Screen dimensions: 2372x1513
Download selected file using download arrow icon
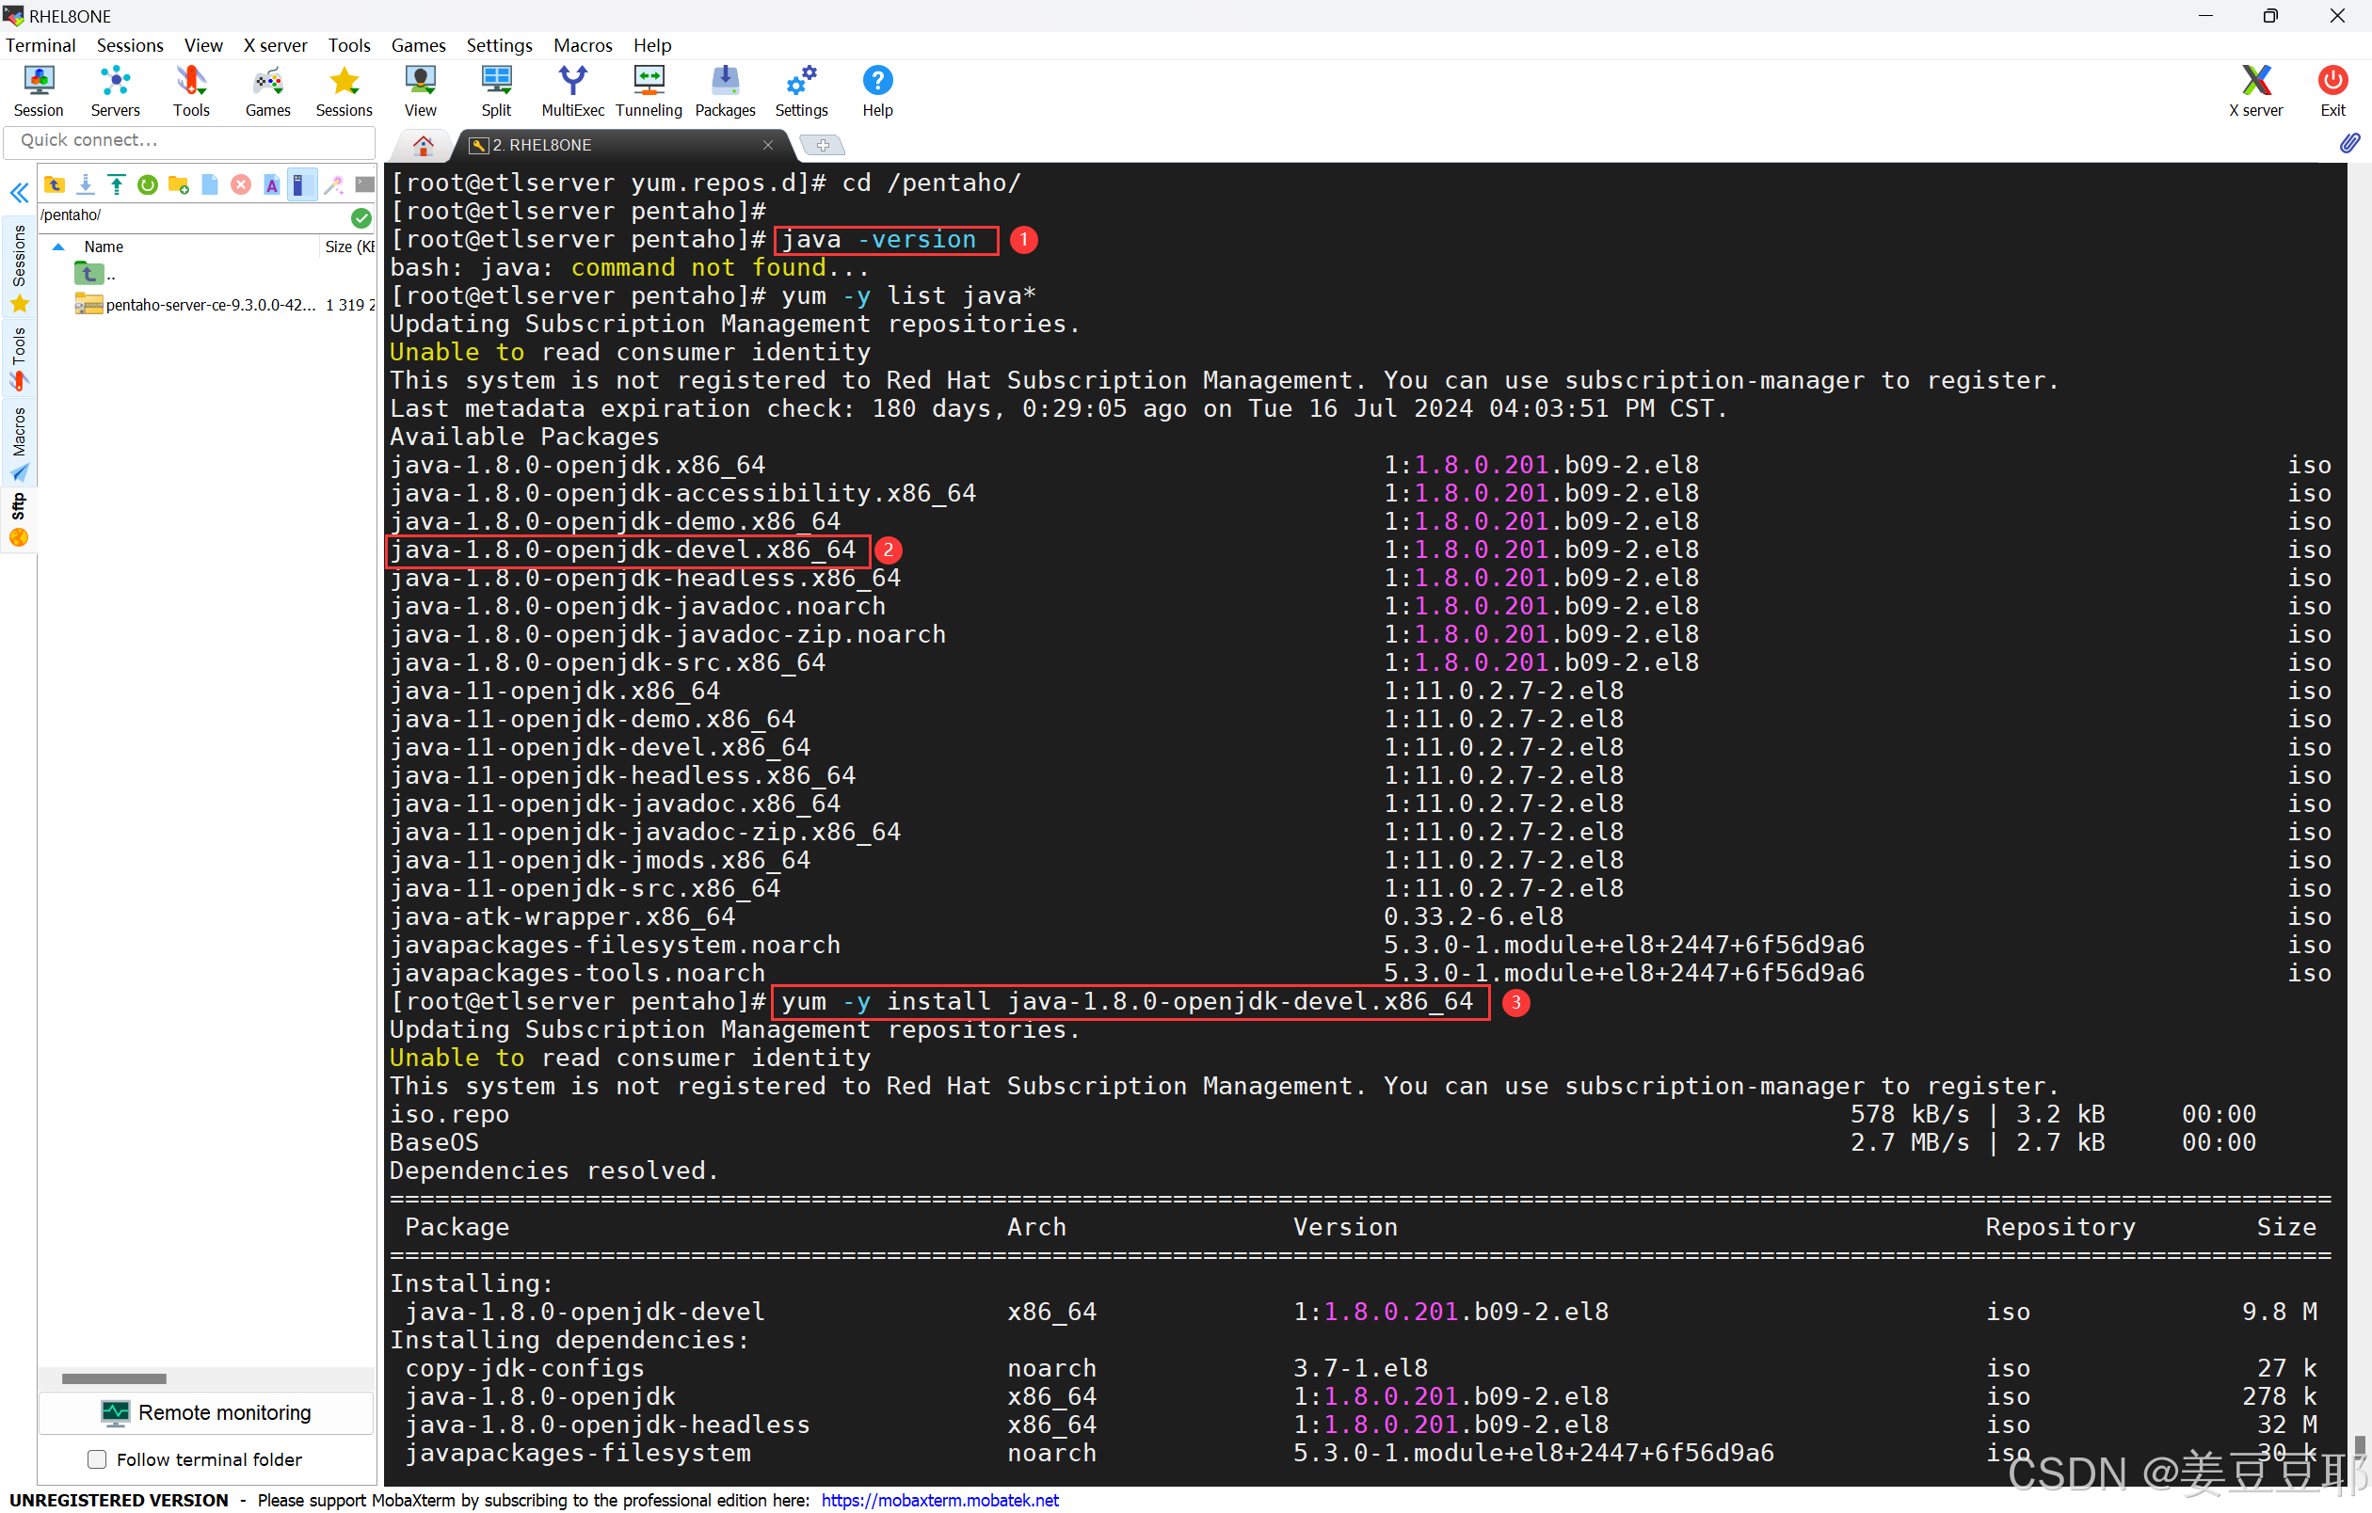[86, 185]
